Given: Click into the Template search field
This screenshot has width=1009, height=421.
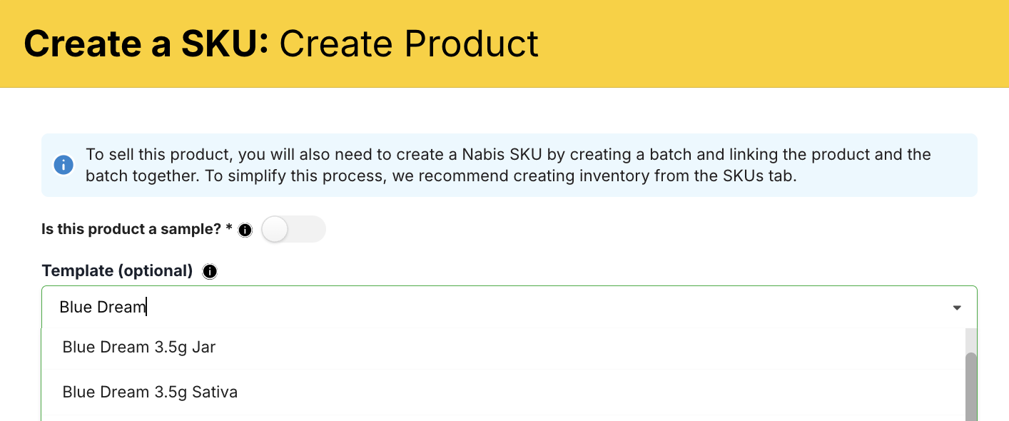Looking at the screenshot, I should [x=500, y=308].
